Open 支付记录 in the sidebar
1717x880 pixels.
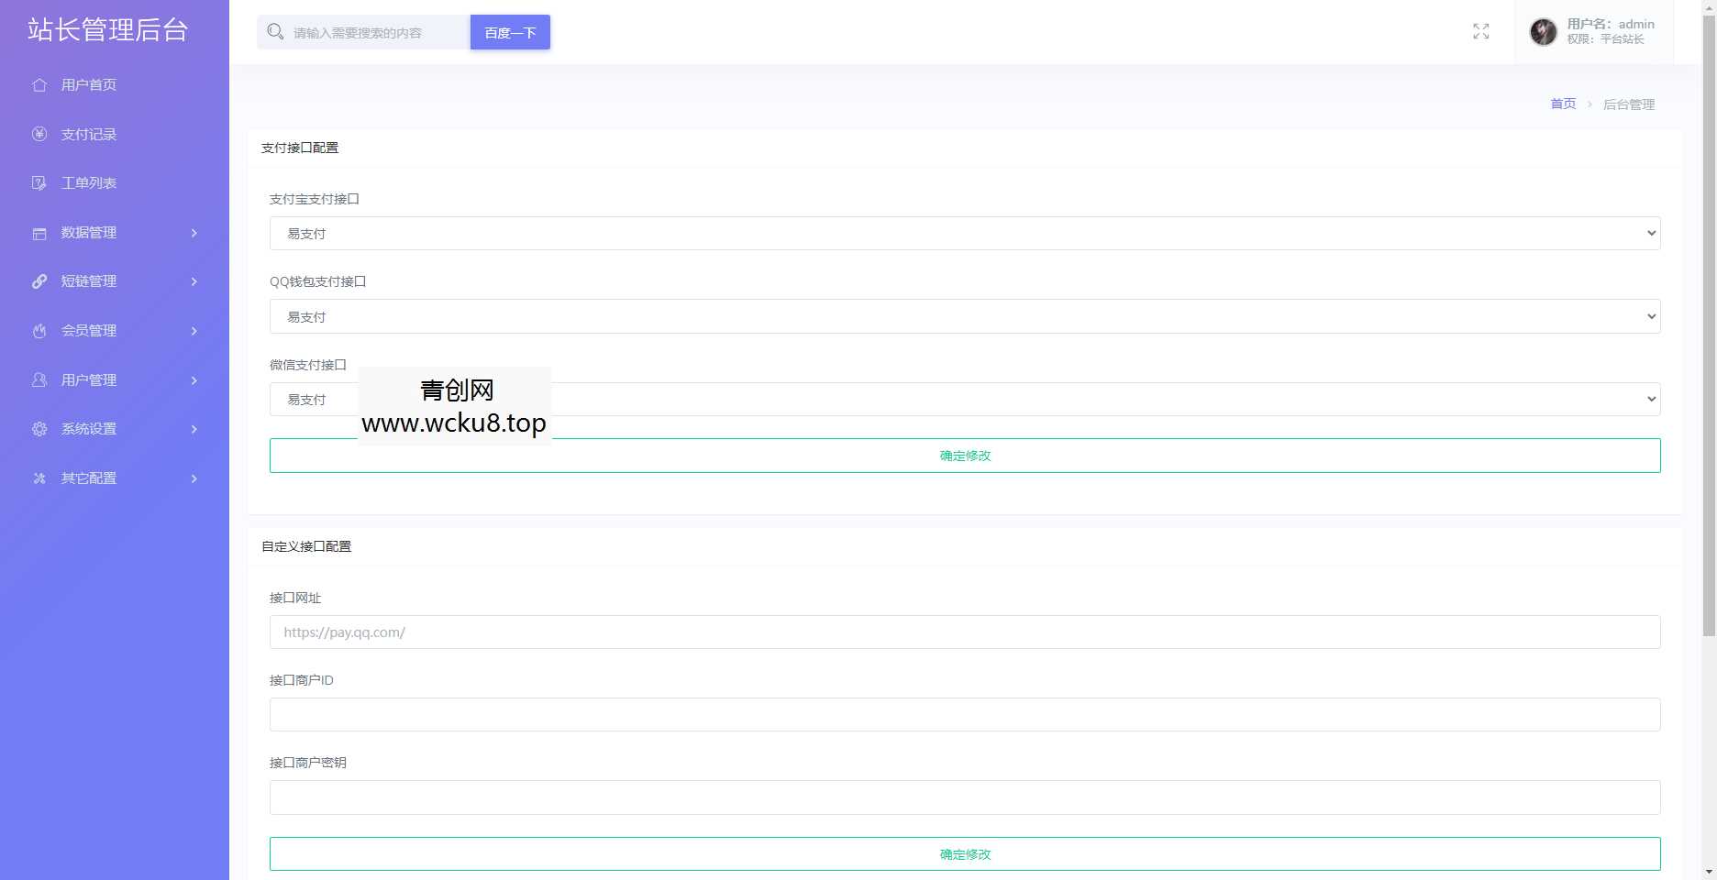click(x=89, y=135)
